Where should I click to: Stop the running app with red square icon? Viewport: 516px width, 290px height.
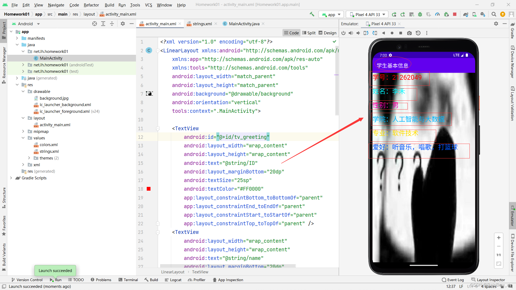pyautogui.click(x=455, y=14)
